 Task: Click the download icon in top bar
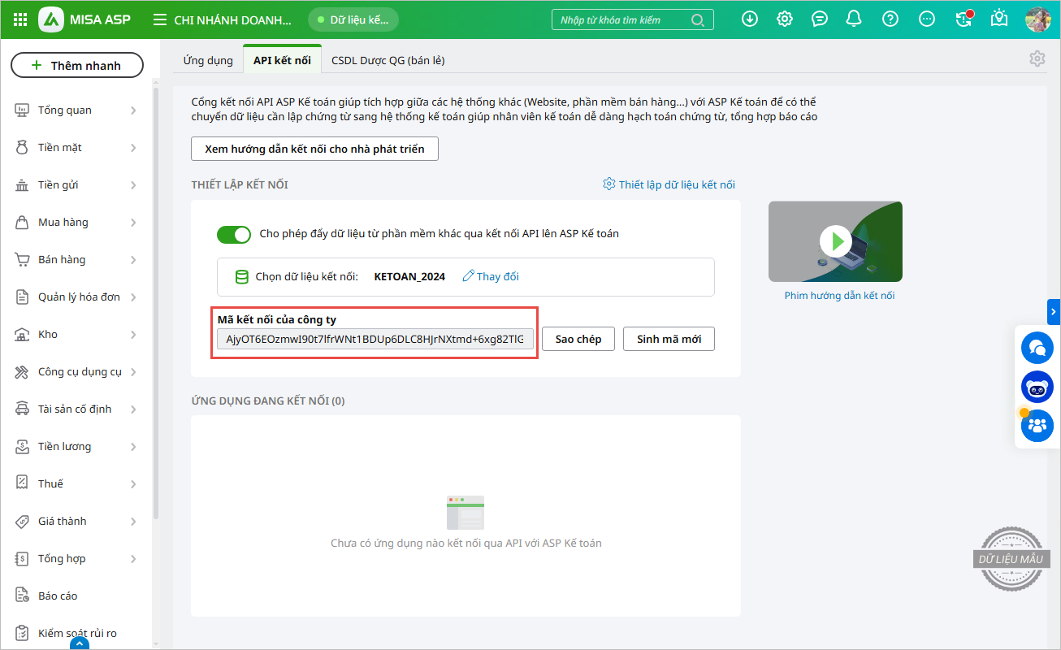750,19
